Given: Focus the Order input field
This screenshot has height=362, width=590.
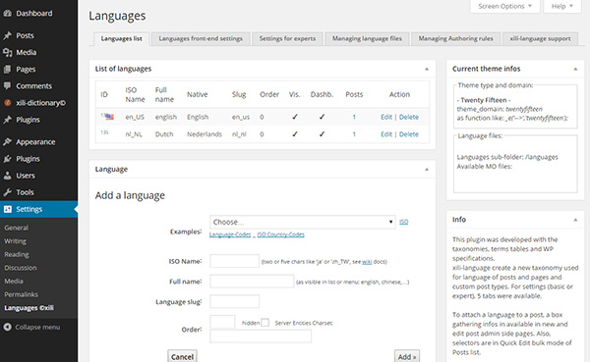Looking at the screenshot, I should tap(222, 322).
